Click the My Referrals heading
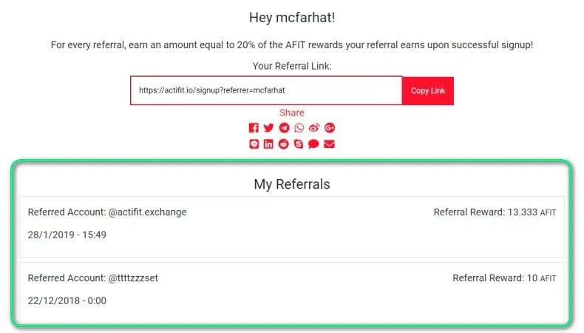This screenshot has width=584, height=333. (x=292, y=184)
